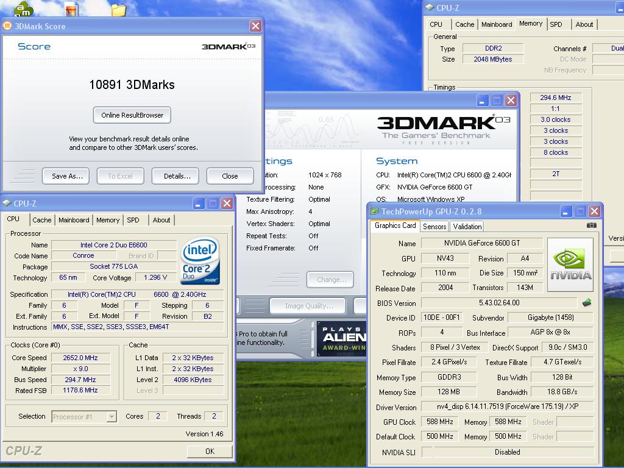The width and height of the screenshot is (624, 468).
Task: Close the GPU-Z window
Action: 594,211
